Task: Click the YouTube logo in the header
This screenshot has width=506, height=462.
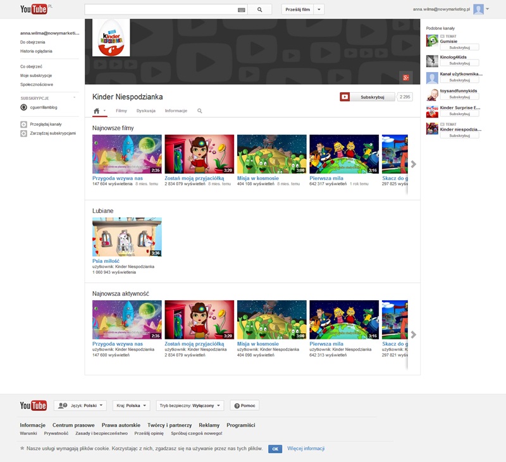Action: point(34,9)
